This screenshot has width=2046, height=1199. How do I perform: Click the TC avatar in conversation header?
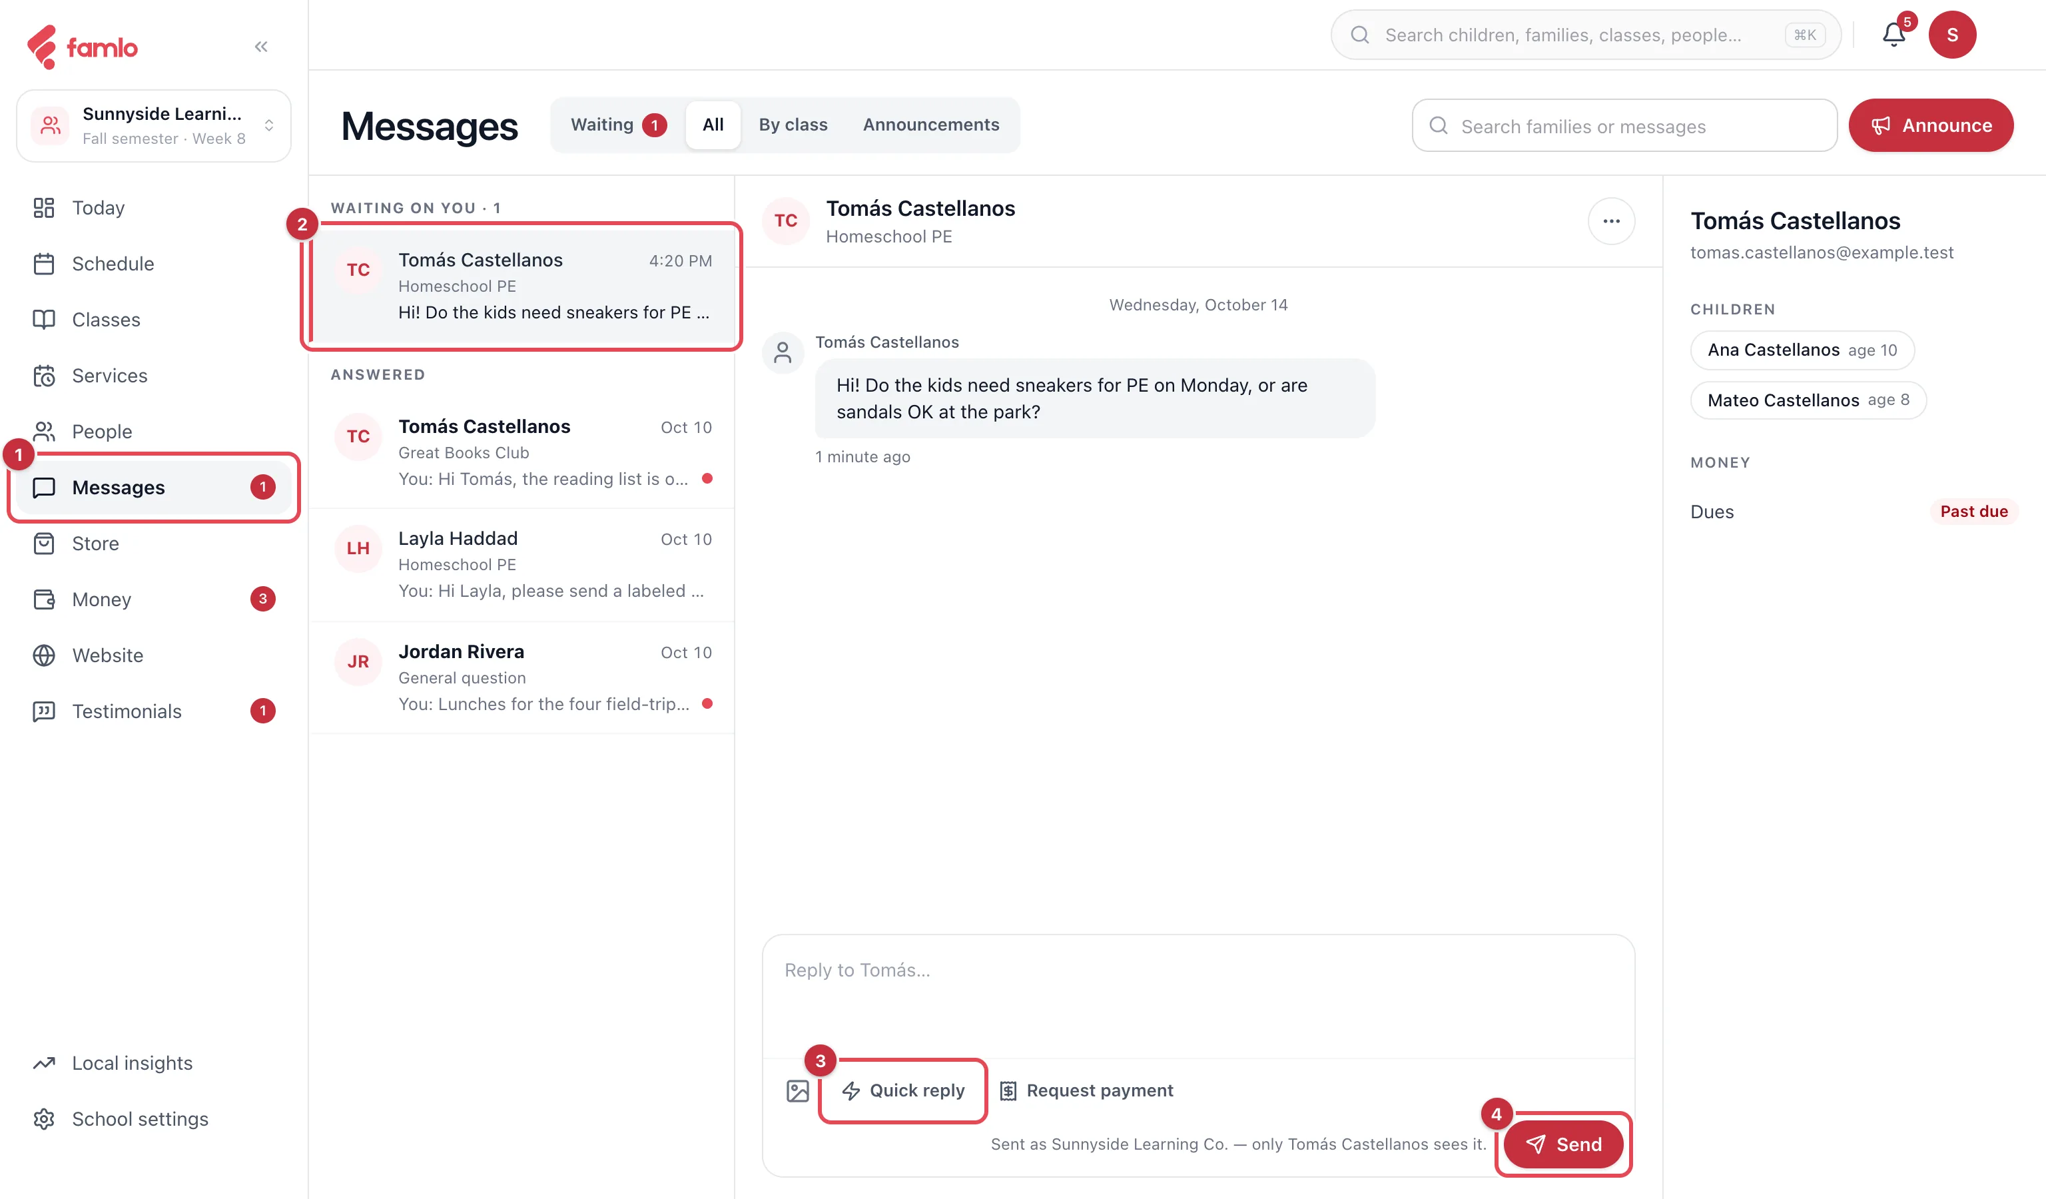[x=785, y=220]
